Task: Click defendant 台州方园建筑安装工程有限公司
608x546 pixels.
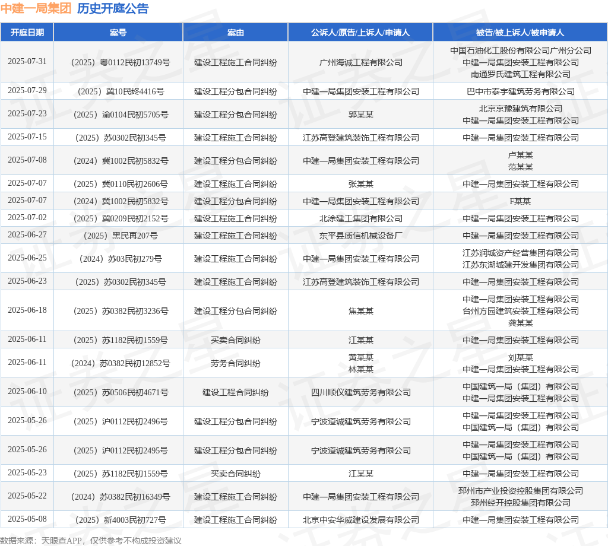Action: click(x=520, y=311)
